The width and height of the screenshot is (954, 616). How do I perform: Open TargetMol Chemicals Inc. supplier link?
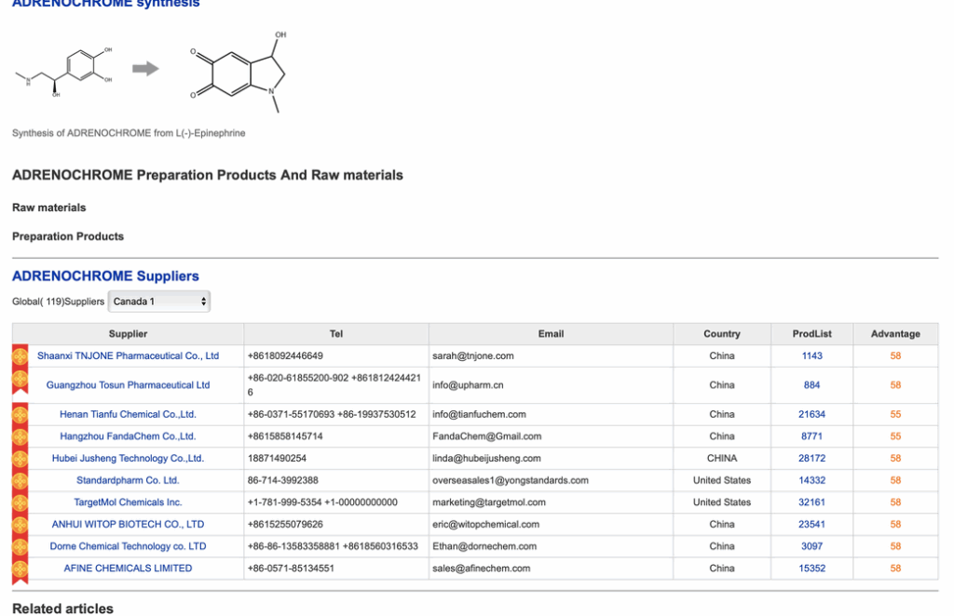pos(128,502)
